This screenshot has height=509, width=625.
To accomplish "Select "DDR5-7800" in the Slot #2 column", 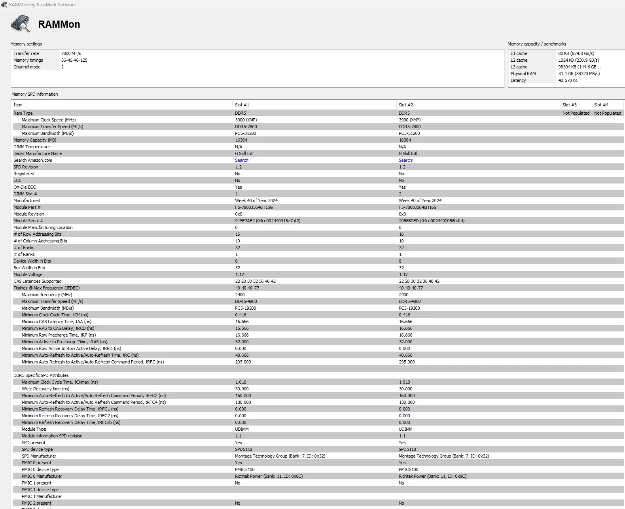I will 410,127.
